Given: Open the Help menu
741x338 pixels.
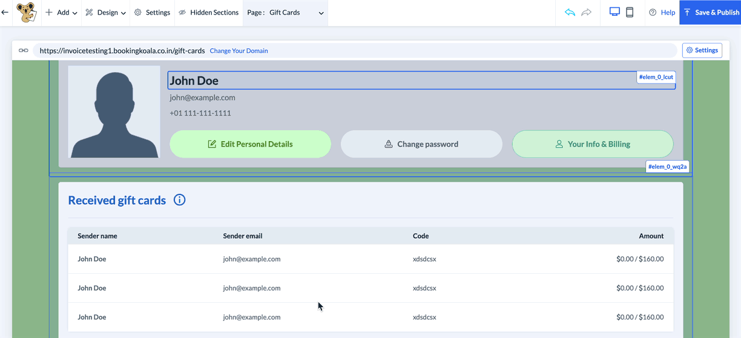Looking at the screenshot, I should [662, 12].
